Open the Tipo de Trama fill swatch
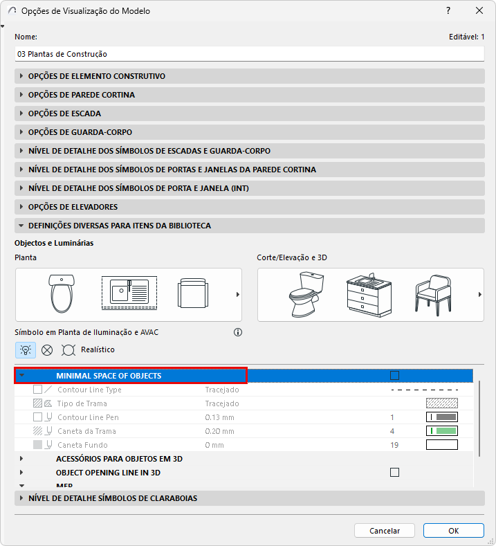Viewport: 496px width, 546px height. tap(442, 403)
